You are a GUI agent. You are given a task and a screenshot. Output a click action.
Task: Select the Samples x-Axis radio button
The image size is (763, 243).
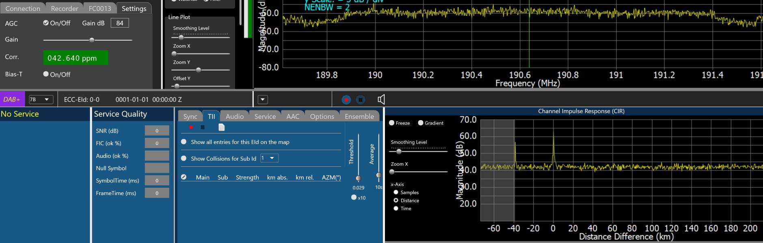(x=396, y=192)
